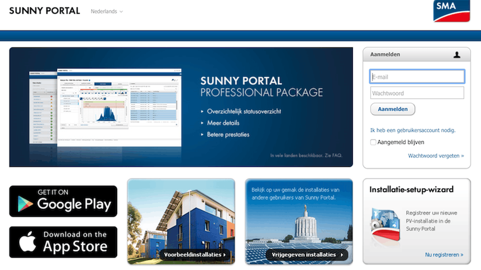
Task: Open Voorbeeldinstallaties button
Action: [x=195, y=255]
